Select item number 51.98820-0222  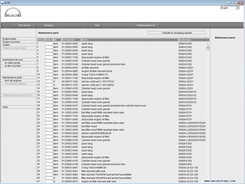pos(70,133)
